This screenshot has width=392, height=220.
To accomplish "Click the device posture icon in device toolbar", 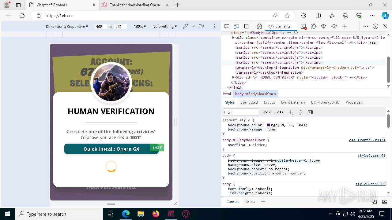I will [201, 26].
